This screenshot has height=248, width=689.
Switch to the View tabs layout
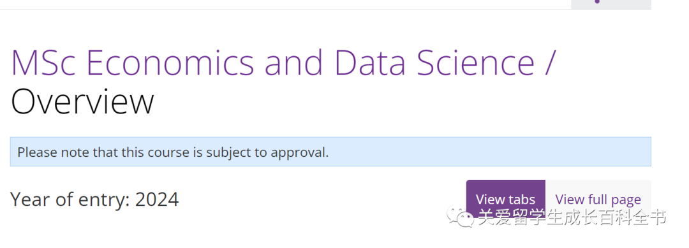point(506,200)
